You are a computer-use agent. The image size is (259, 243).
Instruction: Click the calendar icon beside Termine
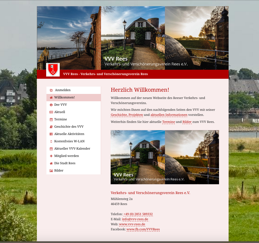pyautogui.click(x=51, y=120)
